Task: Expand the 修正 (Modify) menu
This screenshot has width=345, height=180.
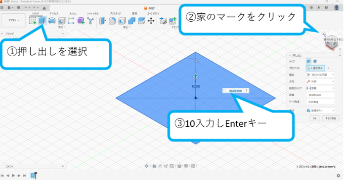Action: pyautogui.click(x=127, y=27)
